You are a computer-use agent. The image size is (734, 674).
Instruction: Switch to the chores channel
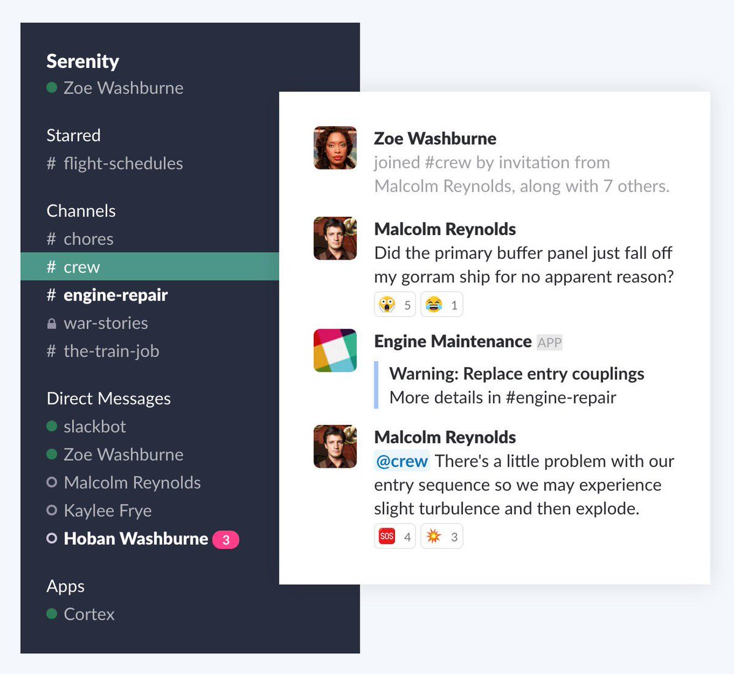pos(88,239)
